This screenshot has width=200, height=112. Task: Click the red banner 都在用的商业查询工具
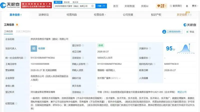[36, 5]
